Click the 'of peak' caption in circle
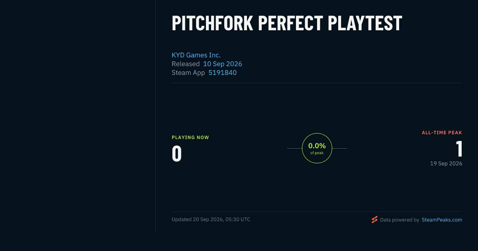The width and height of the screenshot is (478, 251). [317, 153]
